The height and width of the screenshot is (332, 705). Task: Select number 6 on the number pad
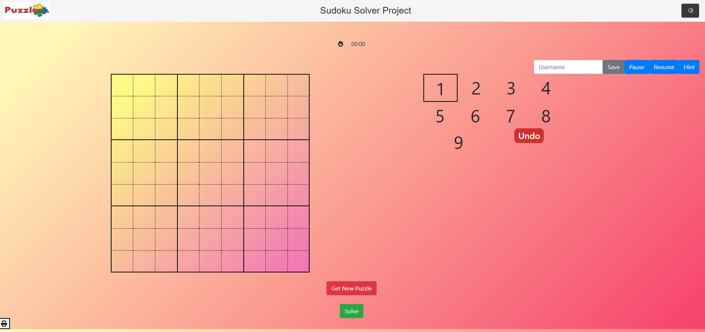point(475,116)
